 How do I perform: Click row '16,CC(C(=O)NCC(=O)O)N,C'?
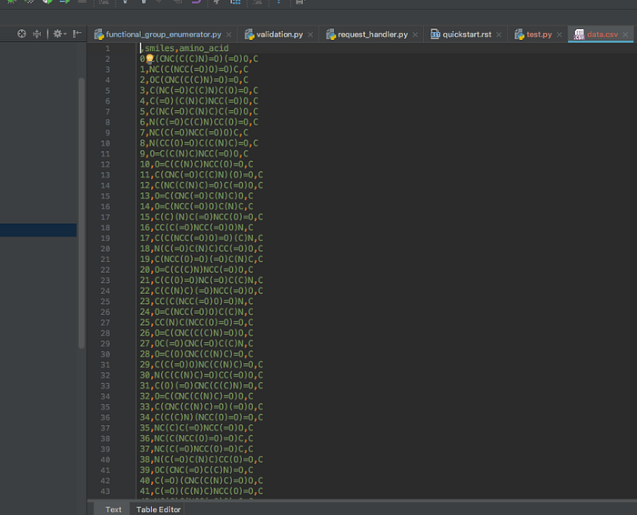pyautogui.click(x=197, y=227)
